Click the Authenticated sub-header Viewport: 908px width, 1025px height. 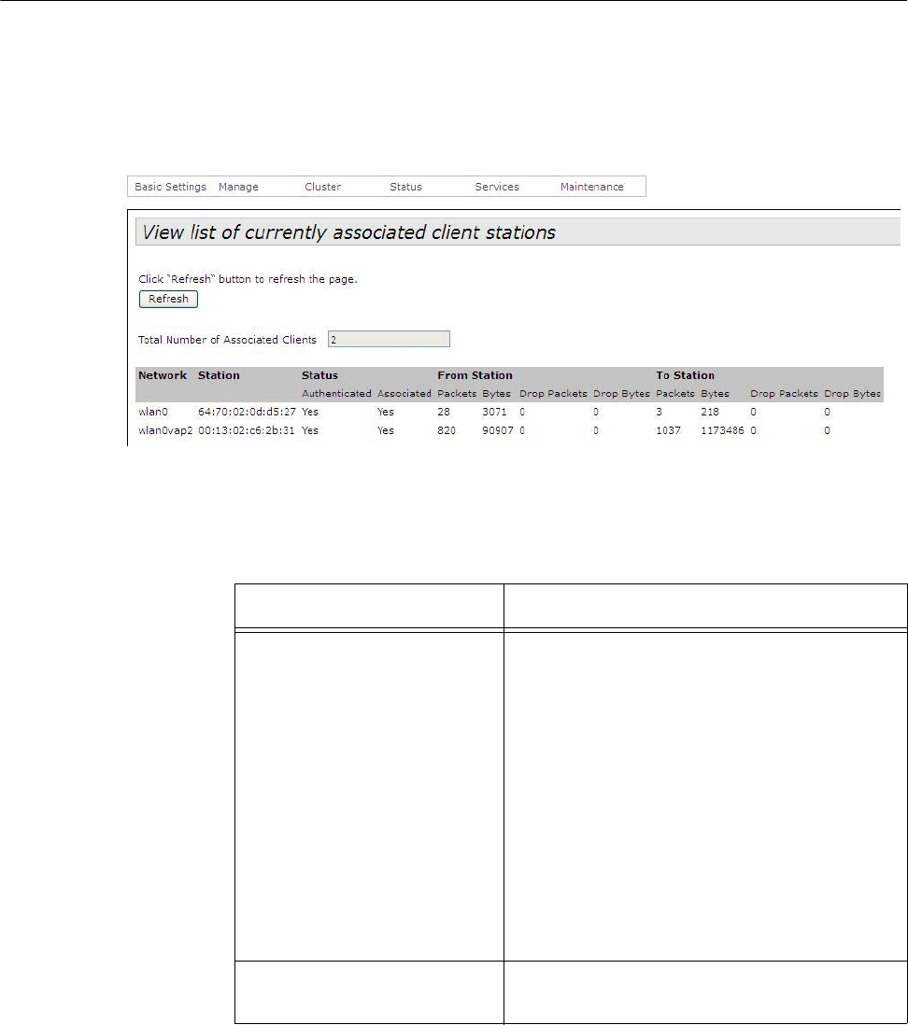336,394
